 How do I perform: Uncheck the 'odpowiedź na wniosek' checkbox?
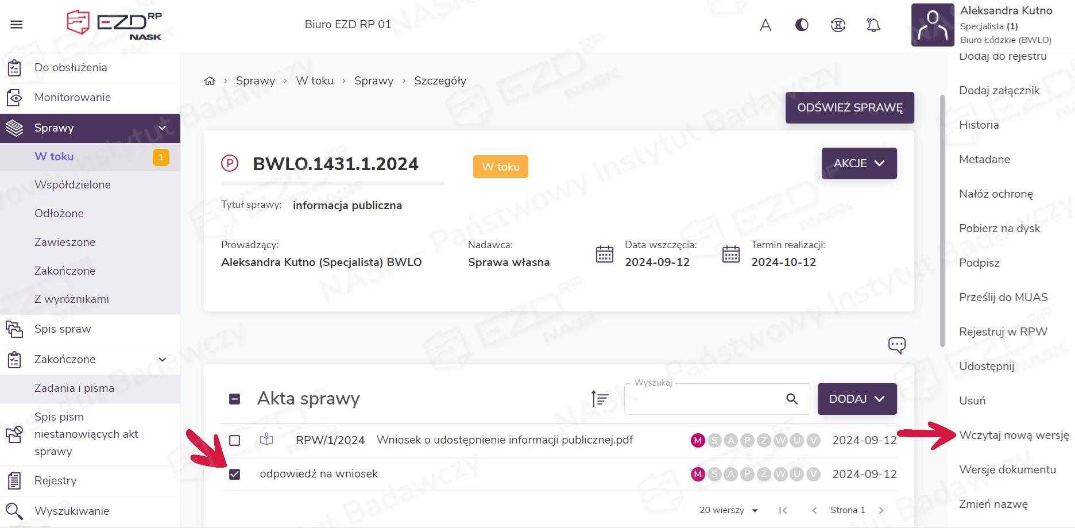tap(234, 474)
